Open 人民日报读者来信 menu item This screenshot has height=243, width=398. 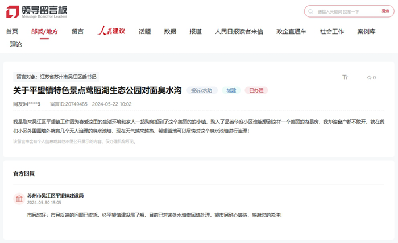(239, 31)
